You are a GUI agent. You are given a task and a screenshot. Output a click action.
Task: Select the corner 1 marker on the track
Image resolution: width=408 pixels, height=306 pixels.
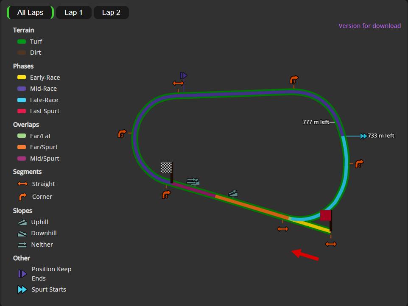166,195
